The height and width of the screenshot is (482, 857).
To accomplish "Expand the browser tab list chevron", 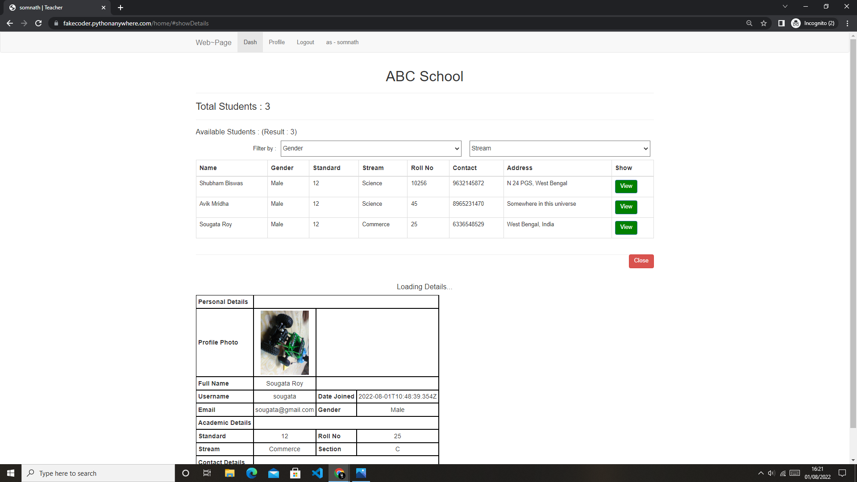I will [785, 6].
